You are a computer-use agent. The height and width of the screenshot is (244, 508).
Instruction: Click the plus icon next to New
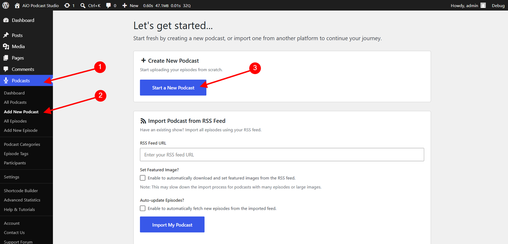pyautogui.click(x=125, y=5)
